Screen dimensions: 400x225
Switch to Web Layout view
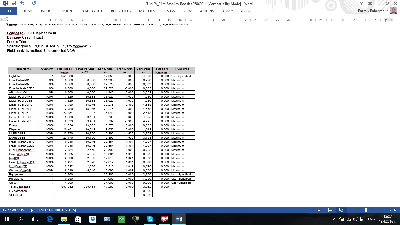point(341,210)
